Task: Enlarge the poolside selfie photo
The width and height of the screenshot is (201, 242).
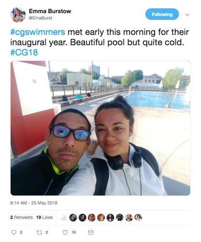Action: (100, 128)
